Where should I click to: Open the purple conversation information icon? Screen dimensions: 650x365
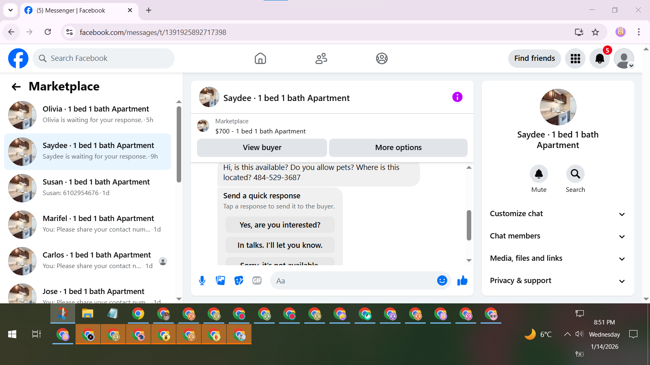point(457,97)
